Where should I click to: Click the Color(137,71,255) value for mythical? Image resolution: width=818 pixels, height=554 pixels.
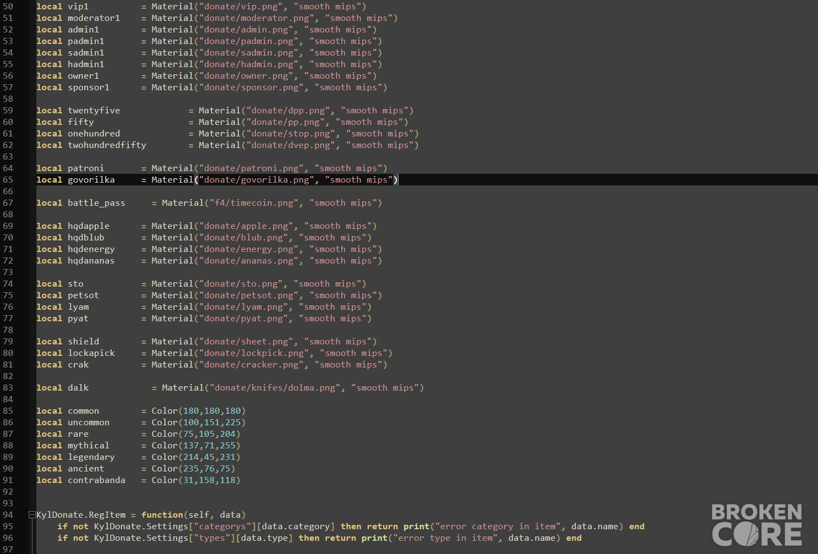point(196,446)
